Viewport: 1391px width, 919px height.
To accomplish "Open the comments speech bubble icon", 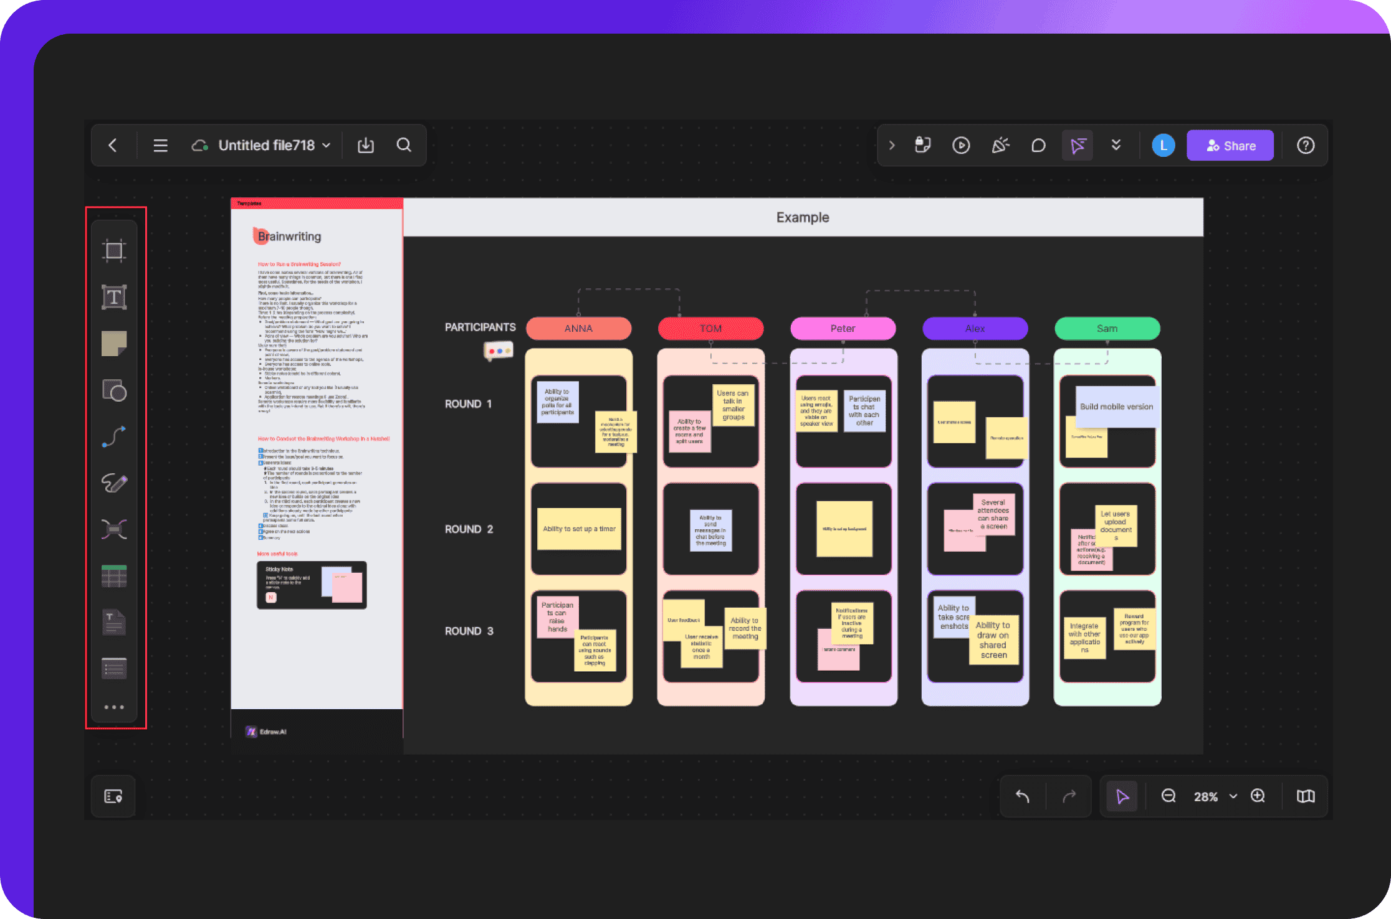I will (x=1038, y=145).
